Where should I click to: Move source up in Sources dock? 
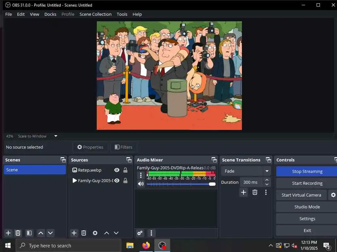[x=107, y=233]
